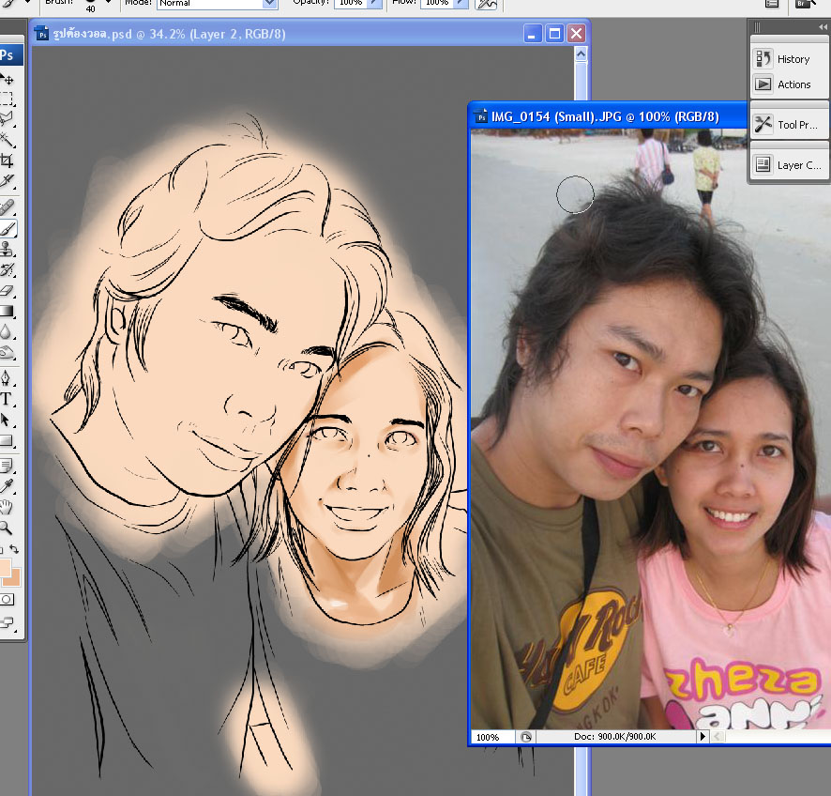The height and width of the screenshot is (796, 831).
Task: Swap foreground and background colors
Action: pyautogui.click(x=15, y=549)
